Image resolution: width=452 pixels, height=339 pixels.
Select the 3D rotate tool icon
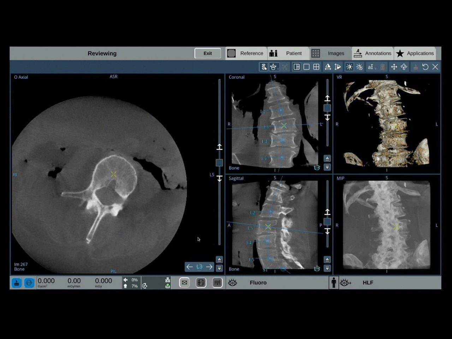pos(404,67)
